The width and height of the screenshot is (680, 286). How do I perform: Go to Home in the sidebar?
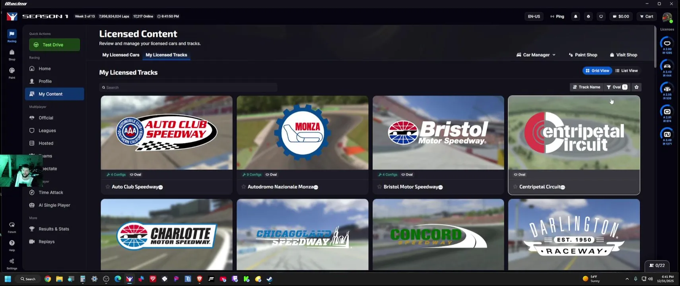coord(54,69)
